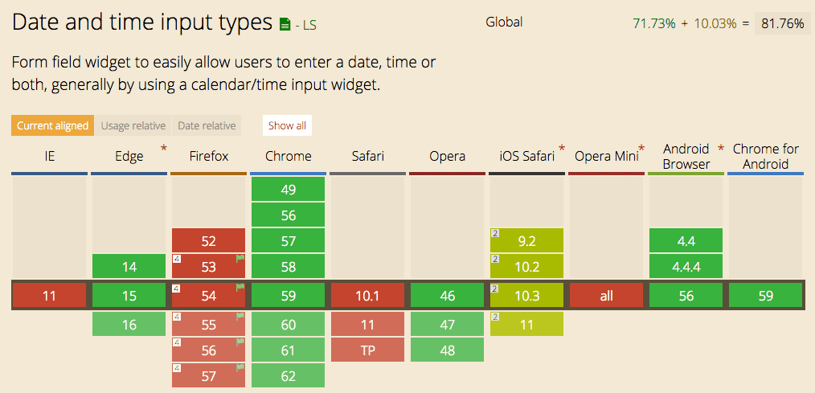Viewport: 815px width, 393px height.
Task: Click the Opera Mini all cell
Action: [x=606, y=296]
